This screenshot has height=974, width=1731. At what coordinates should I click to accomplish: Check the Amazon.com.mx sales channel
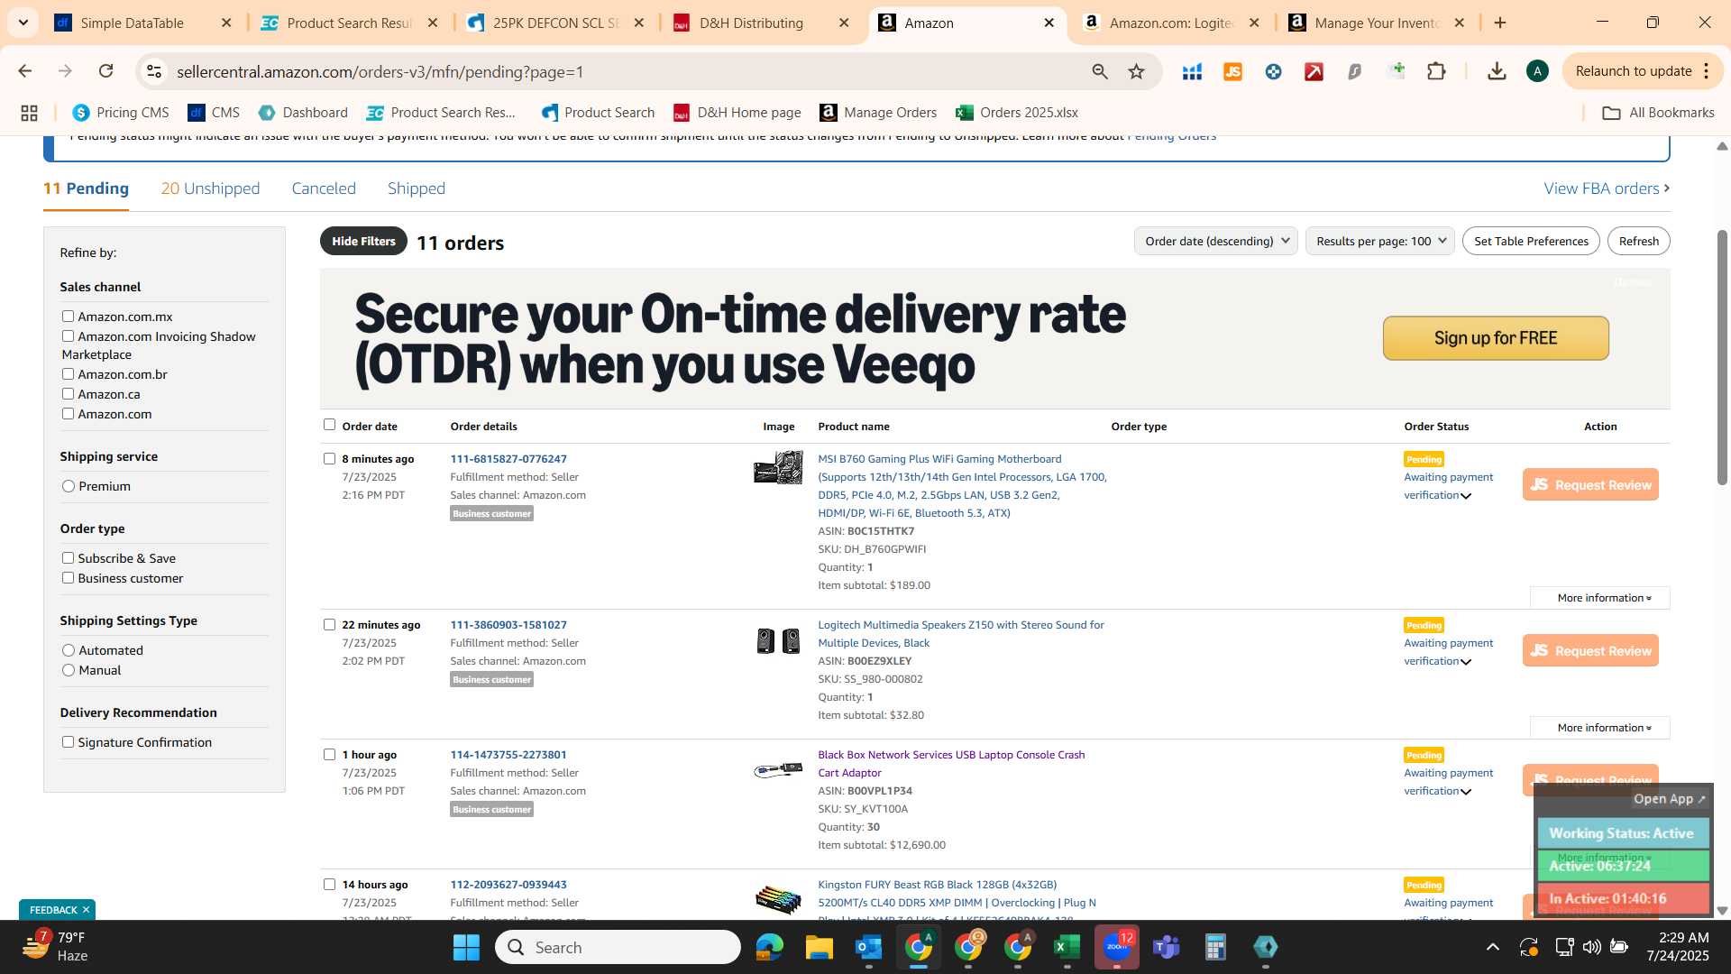pos(68,316)
